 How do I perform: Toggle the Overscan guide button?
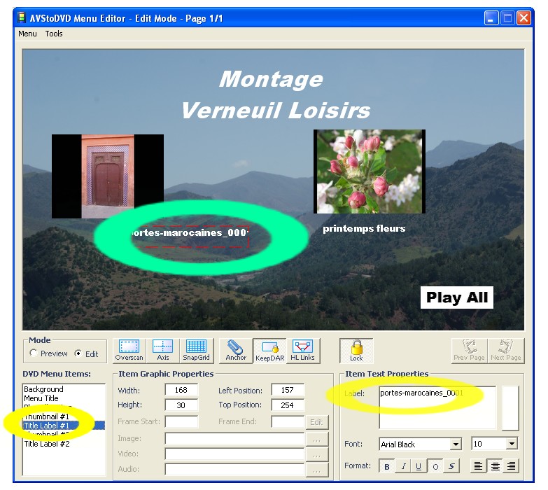129,350
